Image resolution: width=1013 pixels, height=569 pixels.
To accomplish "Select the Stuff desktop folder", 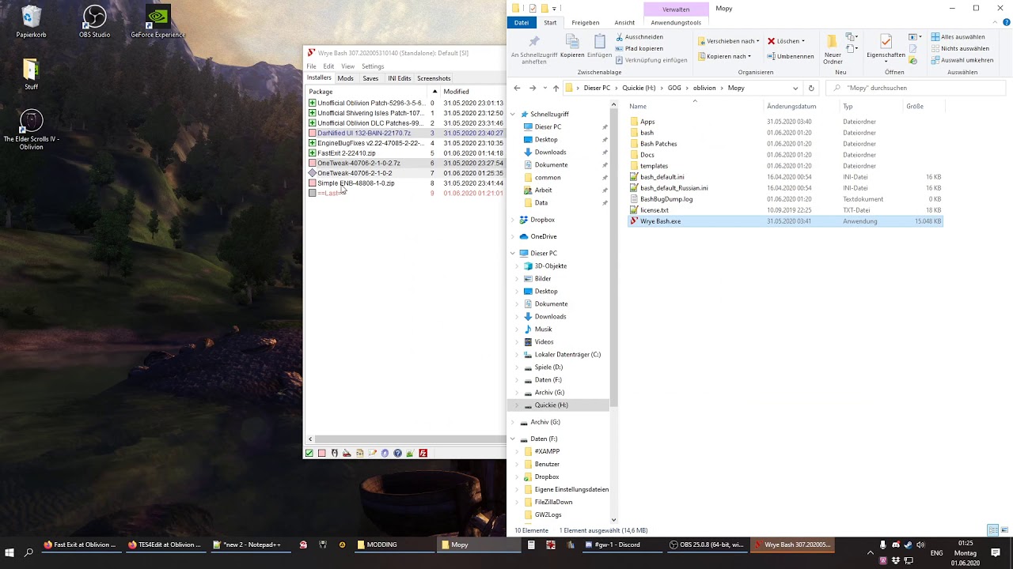I will tap(31, 74).
